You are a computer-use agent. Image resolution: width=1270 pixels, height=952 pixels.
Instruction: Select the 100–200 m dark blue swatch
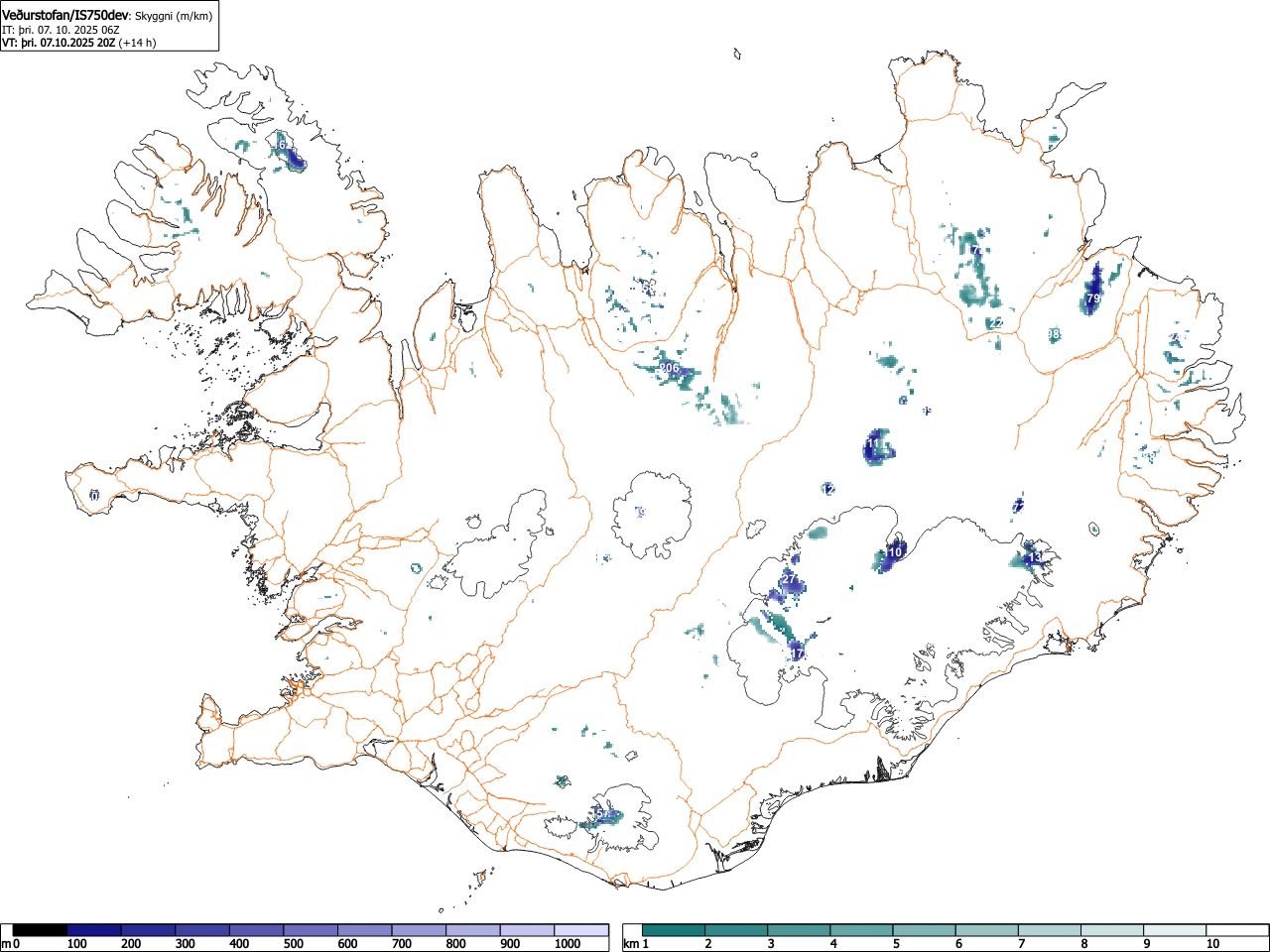point(94,930)
